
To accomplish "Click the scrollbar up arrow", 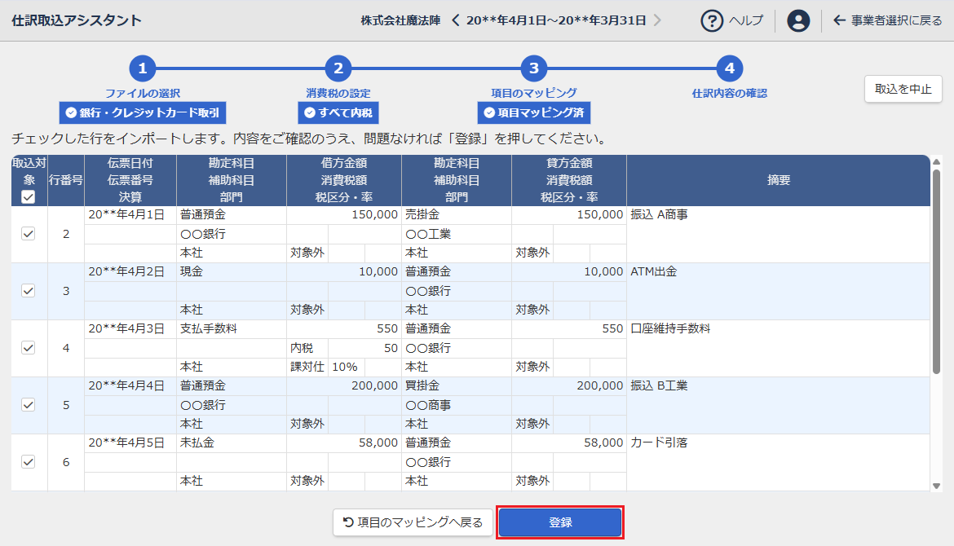I will tap(936, 161).
